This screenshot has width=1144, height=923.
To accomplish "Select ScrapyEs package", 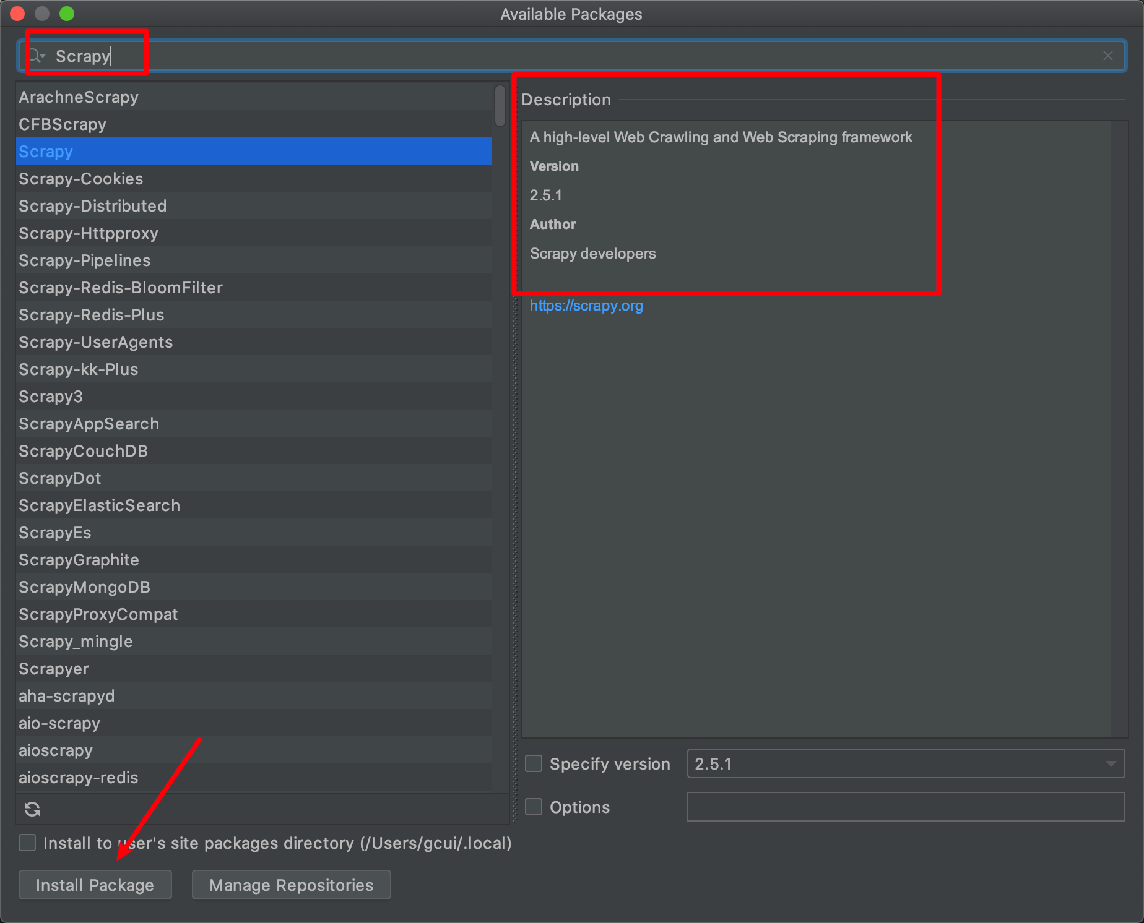I will point(254,533).
